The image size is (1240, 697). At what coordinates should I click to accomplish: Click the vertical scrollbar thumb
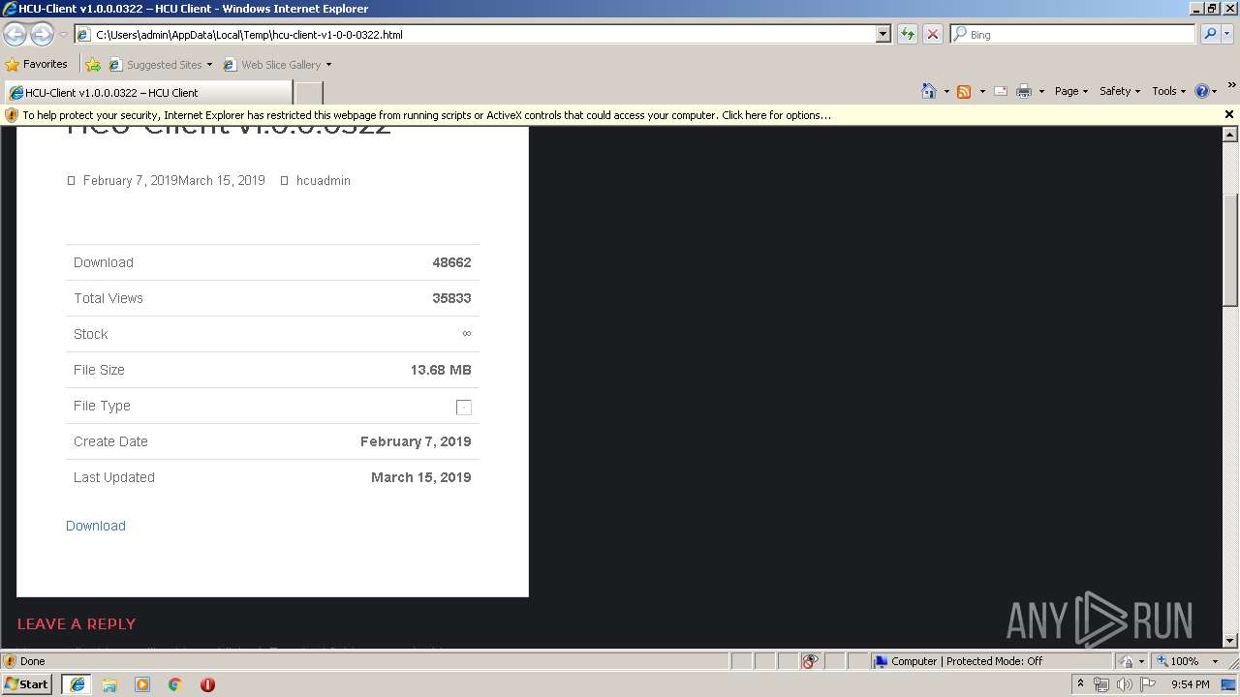point(1230,250)
